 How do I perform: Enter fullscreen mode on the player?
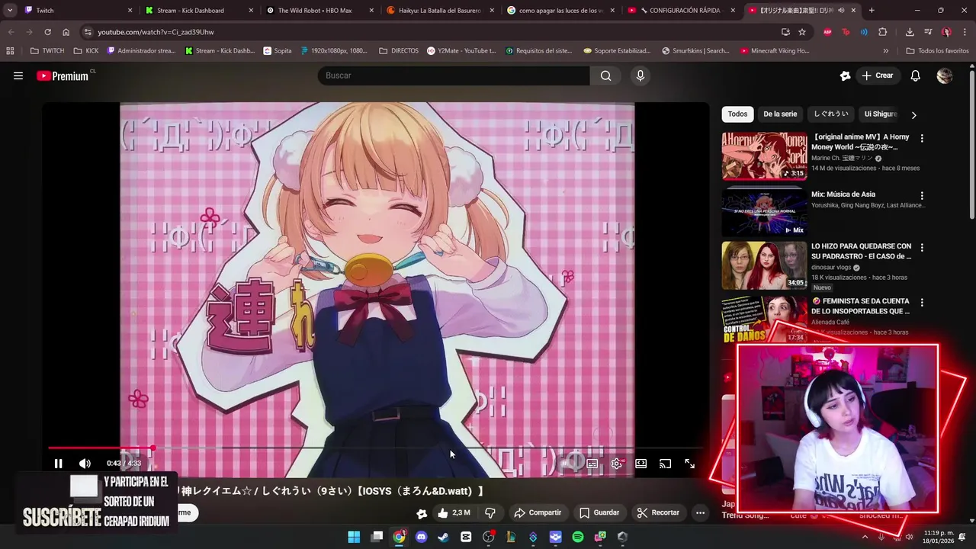(x=690, y=464)
